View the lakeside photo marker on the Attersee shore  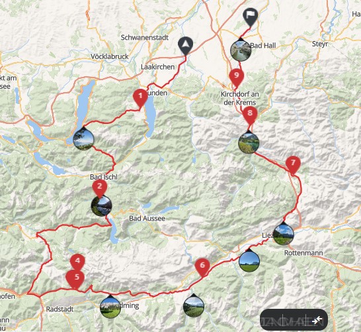(83, 138)
